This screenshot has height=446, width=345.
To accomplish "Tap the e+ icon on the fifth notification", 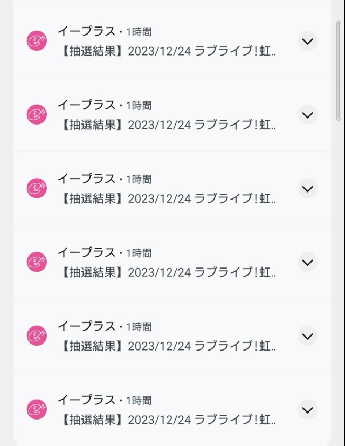I will tap(37, 335).
